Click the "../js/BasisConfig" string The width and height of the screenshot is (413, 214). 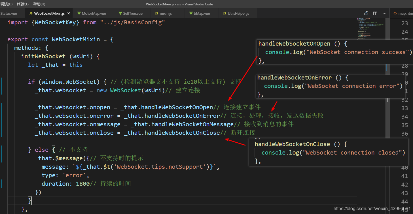click(132, 22)
